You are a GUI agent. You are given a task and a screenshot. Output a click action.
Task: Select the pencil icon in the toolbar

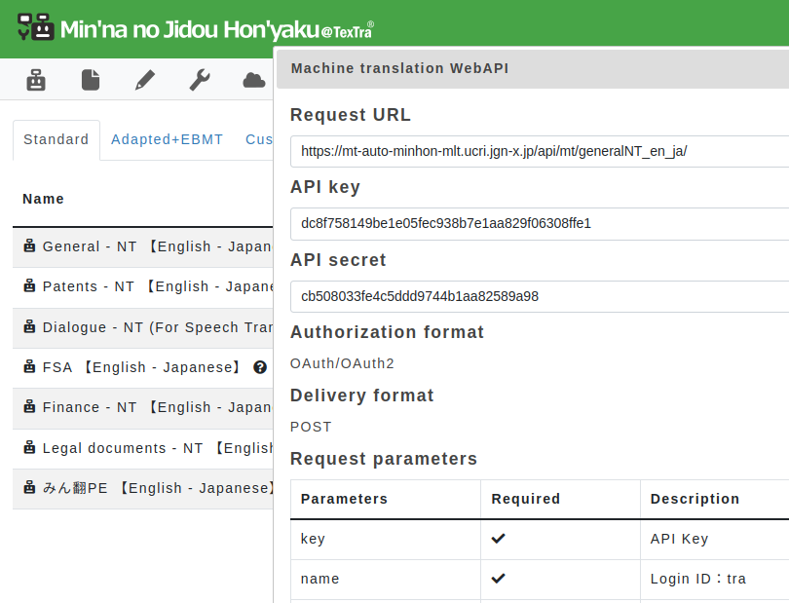(x=145, y=80)
